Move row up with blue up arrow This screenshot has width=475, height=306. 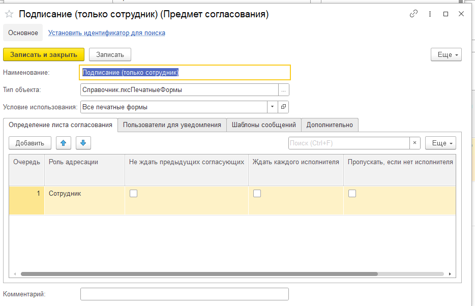[63, 143]
